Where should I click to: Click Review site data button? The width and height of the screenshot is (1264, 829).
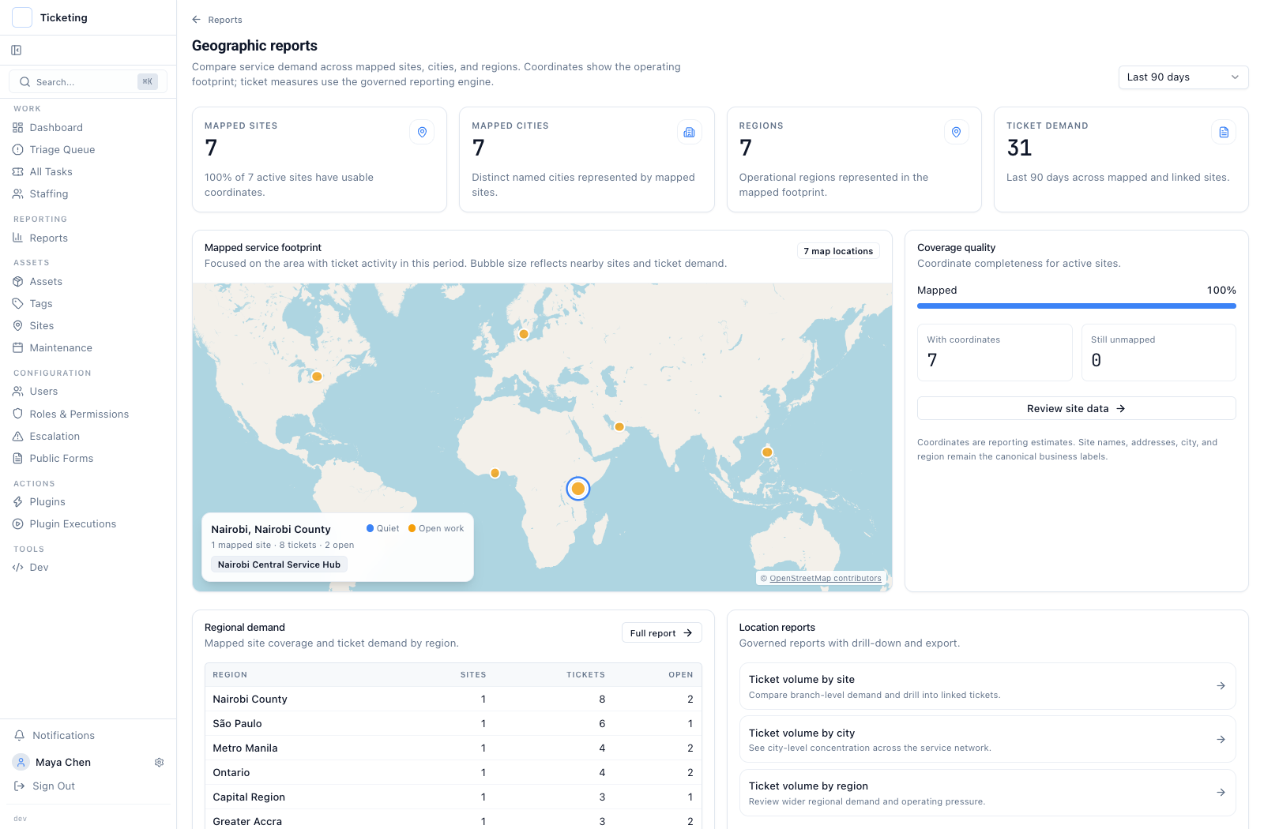(1077, 409)
